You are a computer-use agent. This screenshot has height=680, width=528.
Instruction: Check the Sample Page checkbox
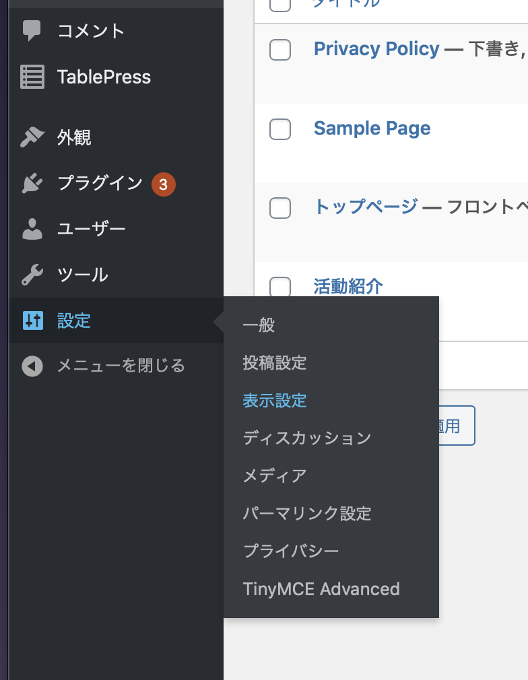pyautogui.click(x=280, y=129)
